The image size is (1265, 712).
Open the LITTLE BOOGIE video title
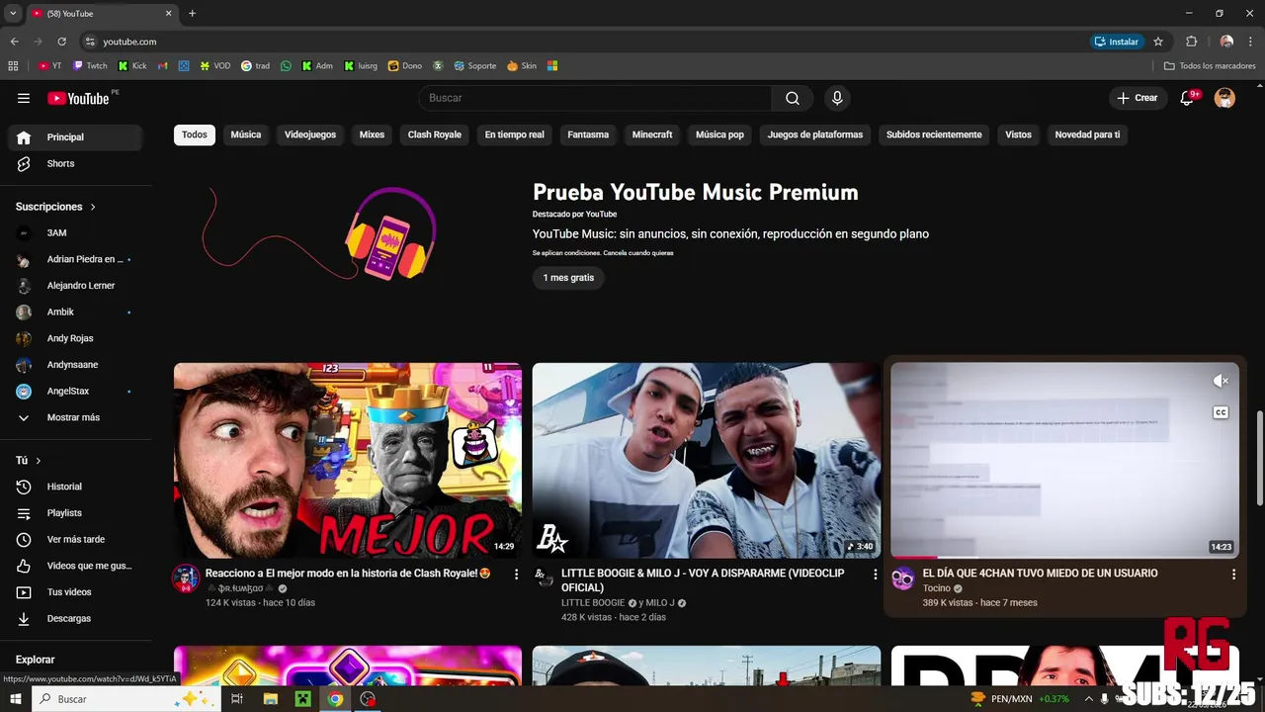tap(703, 580)
